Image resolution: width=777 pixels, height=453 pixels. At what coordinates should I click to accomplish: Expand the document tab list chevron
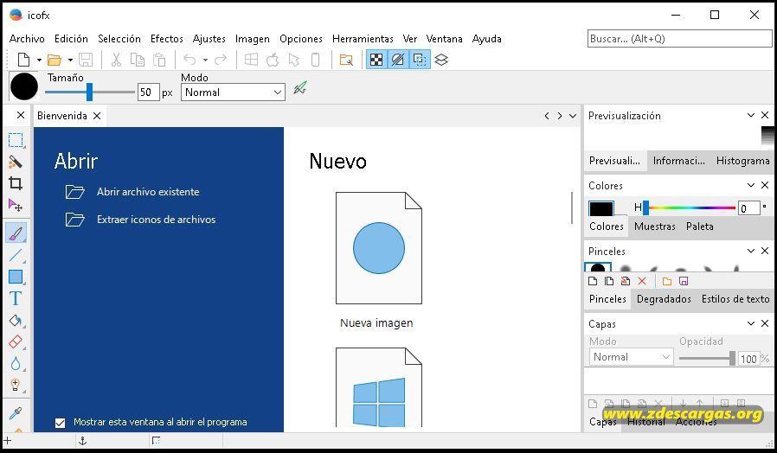[573, 116]
